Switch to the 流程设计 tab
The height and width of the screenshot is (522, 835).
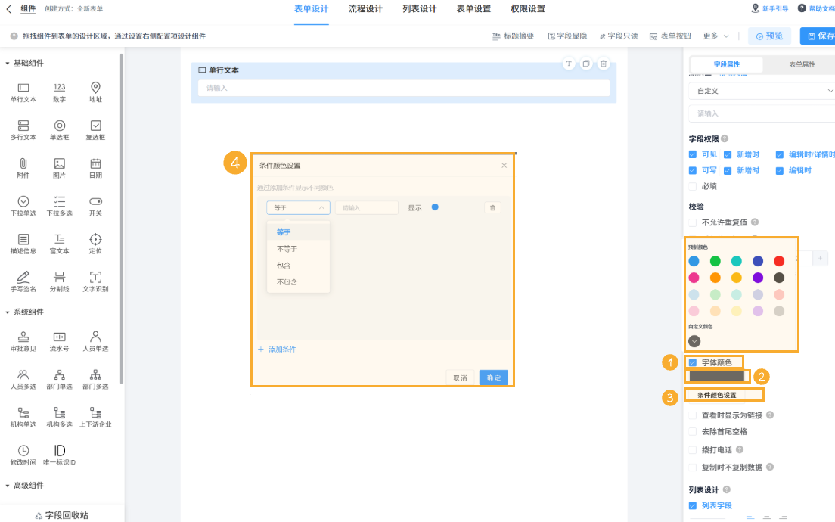(x=365, y=9)
